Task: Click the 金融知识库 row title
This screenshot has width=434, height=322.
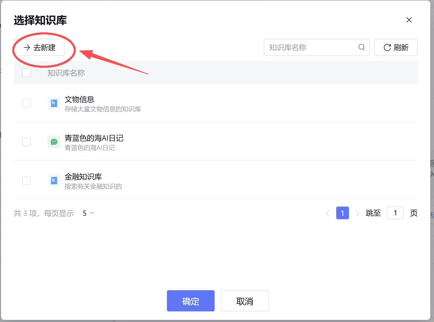Action: click(x=83, y=177)
